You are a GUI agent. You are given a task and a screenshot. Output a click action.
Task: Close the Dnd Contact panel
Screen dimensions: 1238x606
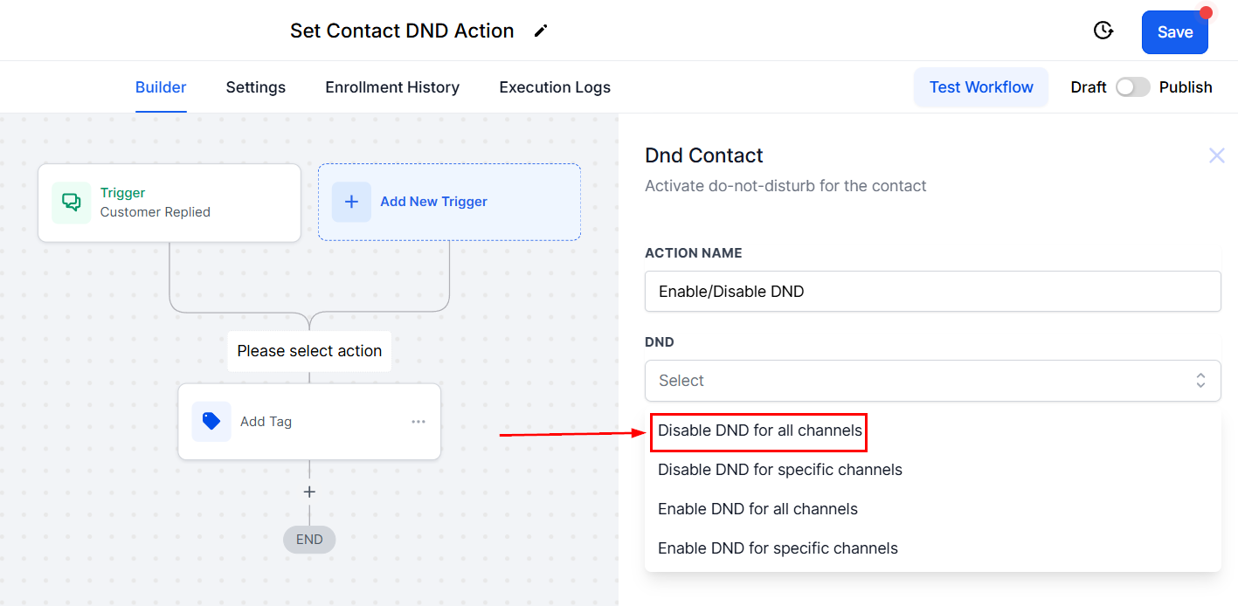(1216, 155)
